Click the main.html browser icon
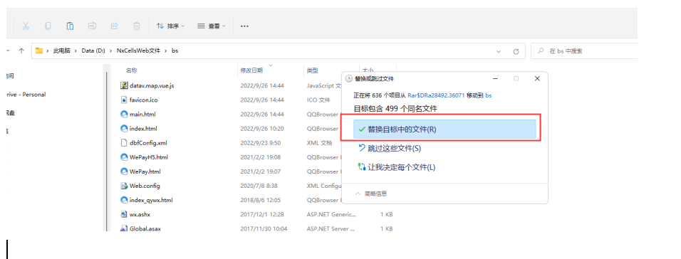 coord(124,114)
